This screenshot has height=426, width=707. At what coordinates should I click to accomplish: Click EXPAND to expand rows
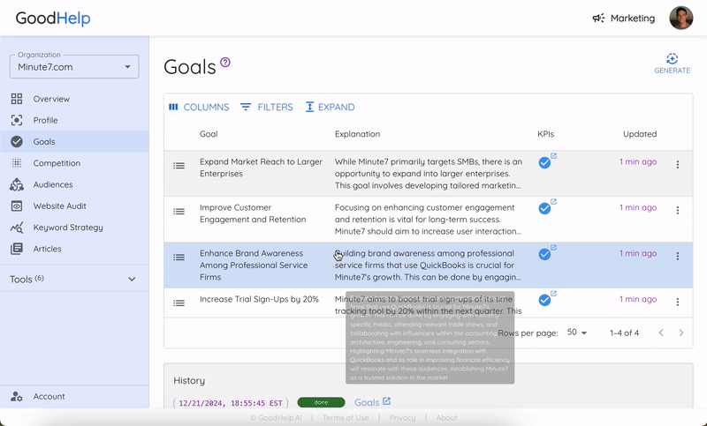tap(330, 107)
